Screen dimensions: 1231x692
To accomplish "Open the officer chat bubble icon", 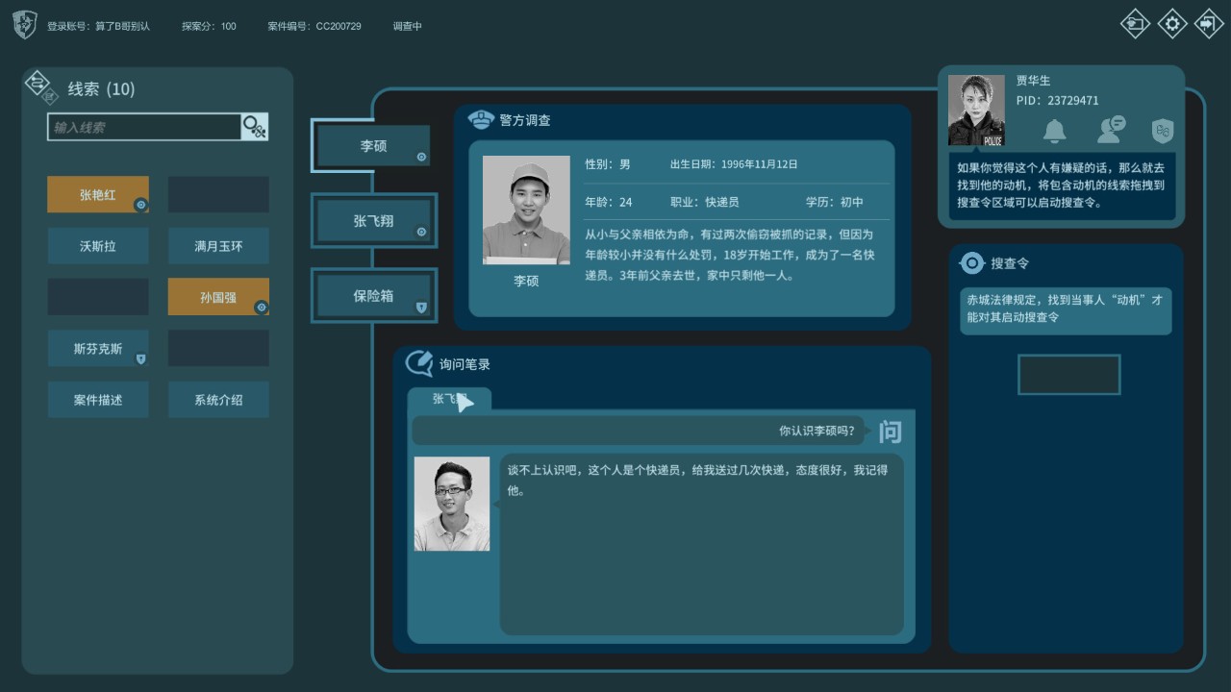I will 1111,130.
